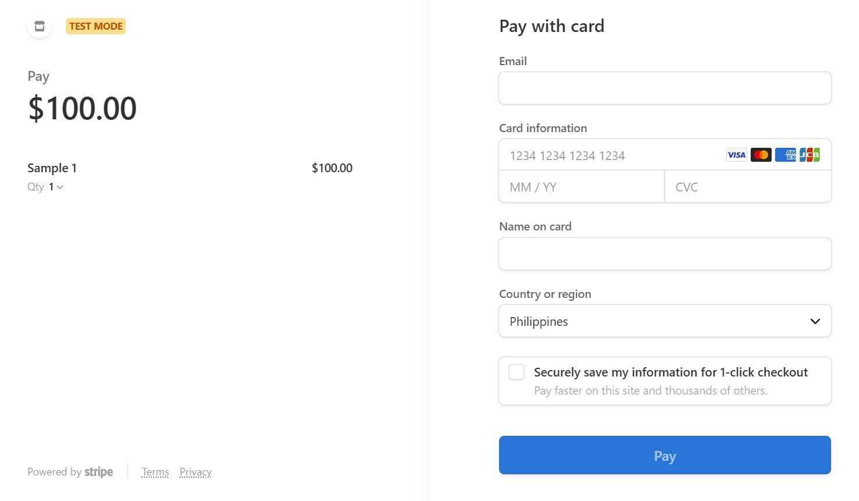Select the Pay with card heading
The width and height of the screenshot is (859, 501).
click(x=551, y=26)
